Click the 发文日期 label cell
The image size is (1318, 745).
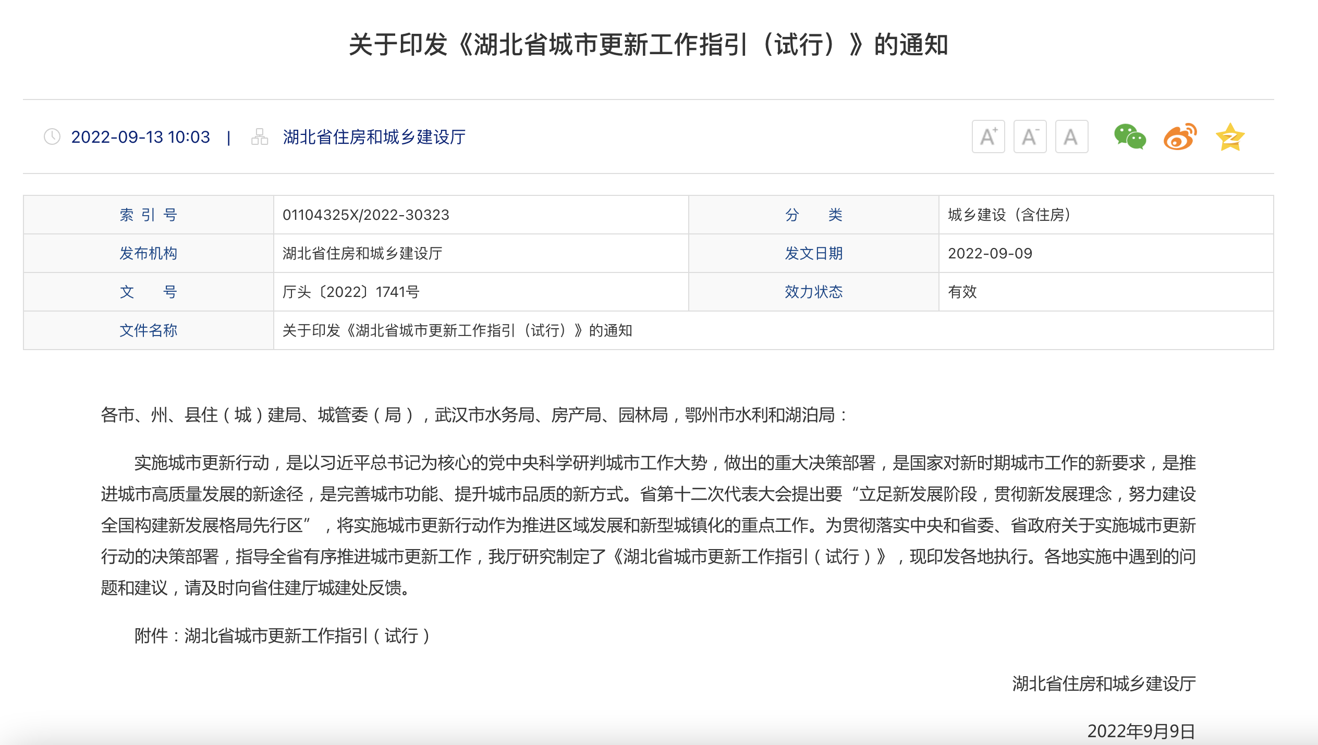coord(813,253)
